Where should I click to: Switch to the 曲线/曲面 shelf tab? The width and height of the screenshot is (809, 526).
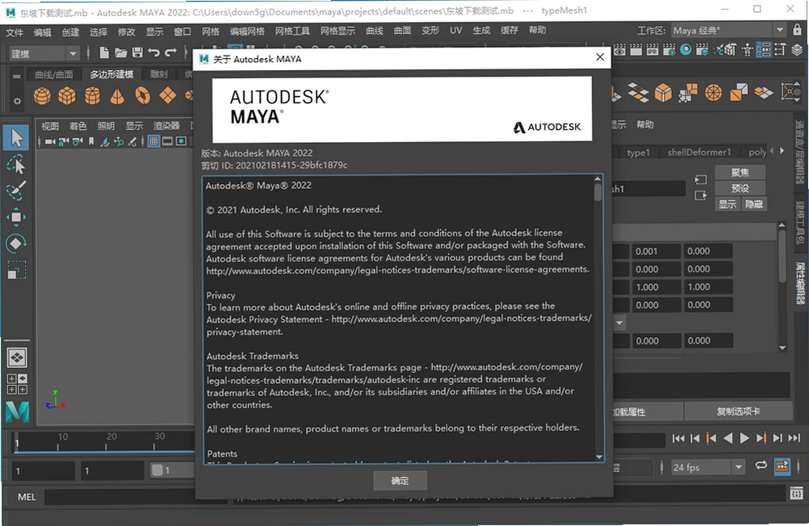pos(53,75)
